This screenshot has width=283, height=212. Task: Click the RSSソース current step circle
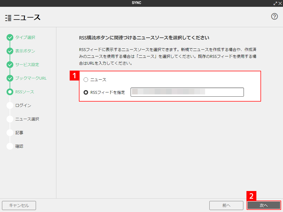[10, 92]
